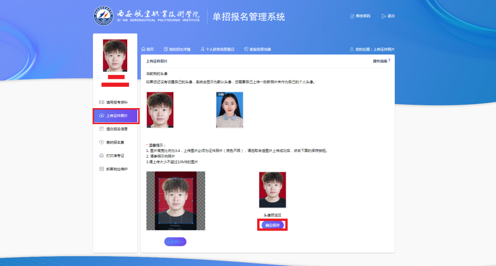This screenshot has width=496, height=266.
Task: Click the 示例 sample photo thumbnail
Action: tap(230, 110)
